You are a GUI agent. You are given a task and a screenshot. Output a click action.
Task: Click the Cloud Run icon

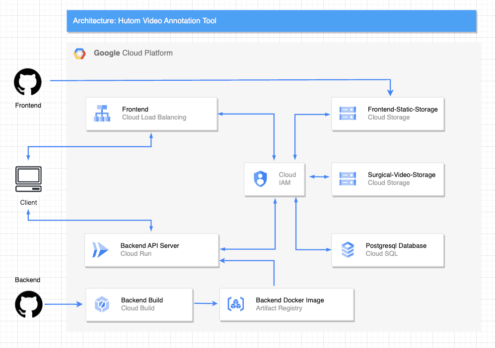tap(100, 250)
